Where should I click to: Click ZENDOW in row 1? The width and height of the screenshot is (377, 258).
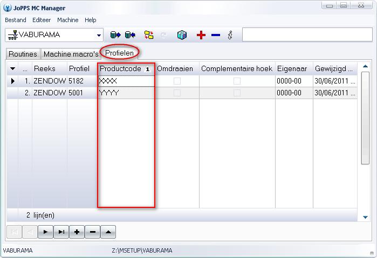50,81
